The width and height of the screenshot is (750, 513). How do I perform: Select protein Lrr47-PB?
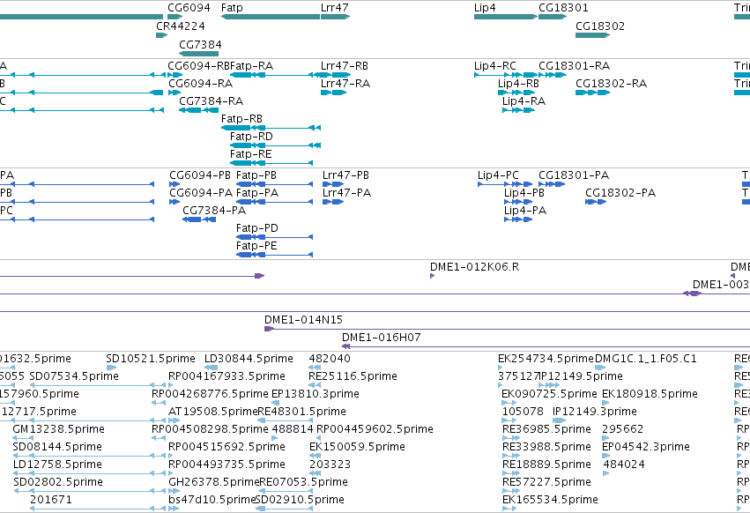(345, 175)
